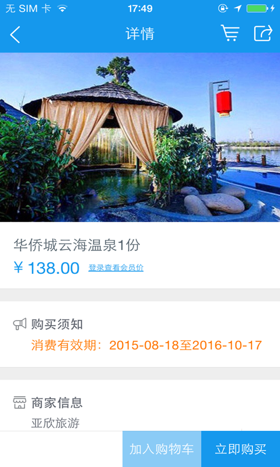The image size is (280, 467).
Task: Tap the 消费有效期 date range text
Action: [x=146, y=345]
